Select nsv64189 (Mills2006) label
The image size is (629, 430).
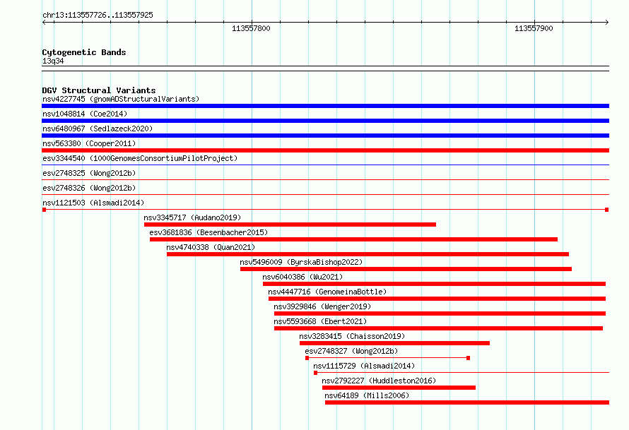pyautogui.click(x=367, y=395)
